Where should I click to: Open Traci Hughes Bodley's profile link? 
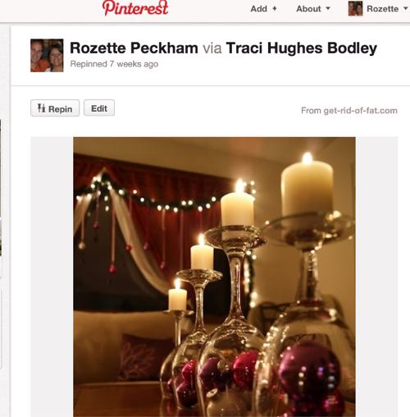[x=302, y=48]
